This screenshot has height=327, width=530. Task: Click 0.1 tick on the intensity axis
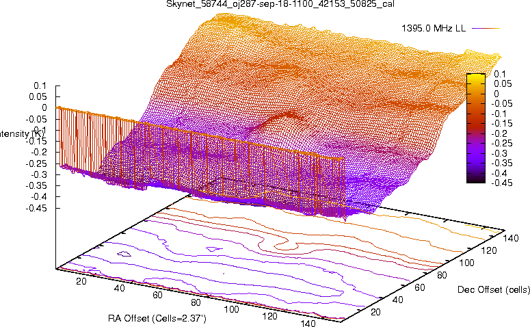(40, 86)
